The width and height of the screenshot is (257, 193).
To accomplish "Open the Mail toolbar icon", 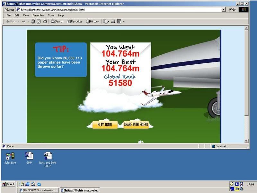I will (105, 22).
